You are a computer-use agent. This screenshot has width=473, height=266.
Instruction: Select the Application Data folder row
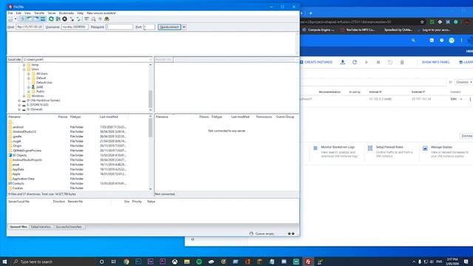[78, 179]
